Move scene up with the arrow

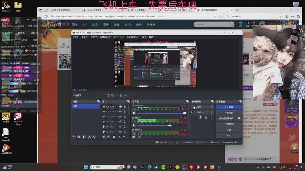90,137
